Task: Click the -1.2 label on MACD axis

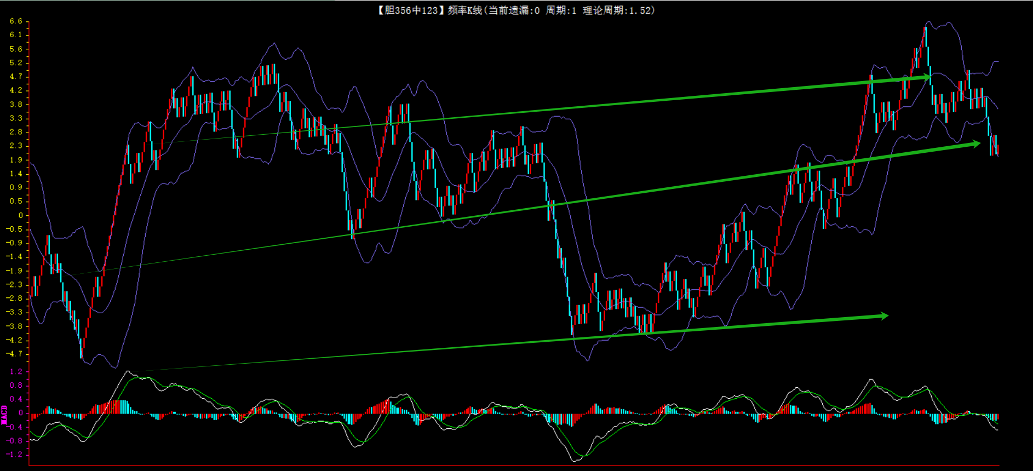Action: click(x=15, y=455)
